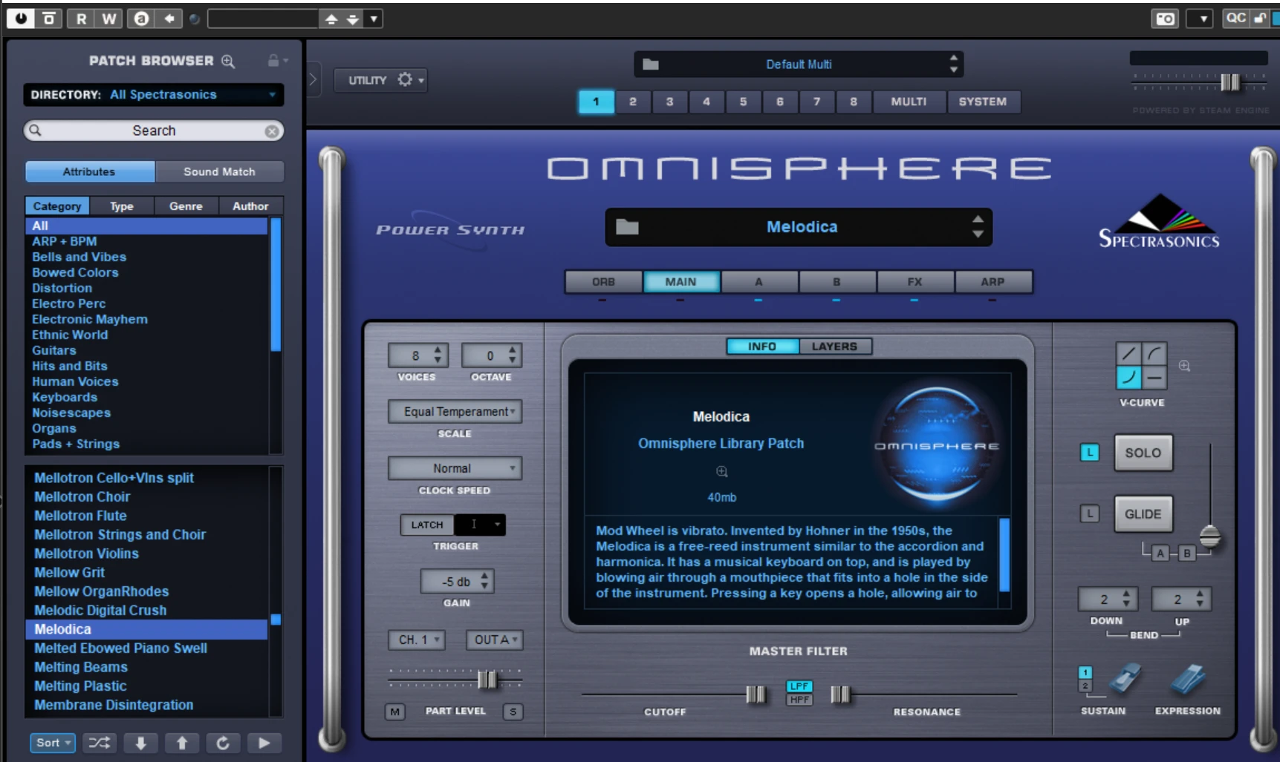
Task: Click the previous patch up arrow
Action: [182, 743]
